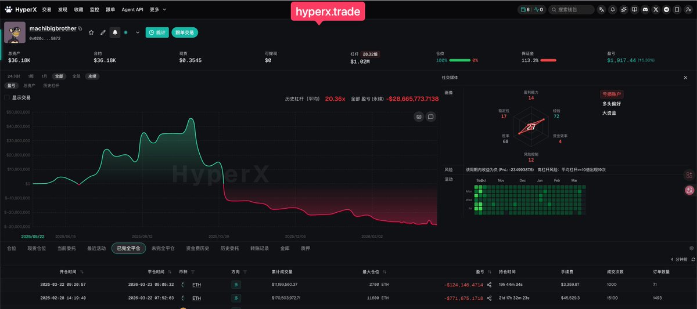Open the 发现 menu
697x309 pixels.
tap(63, 10)
